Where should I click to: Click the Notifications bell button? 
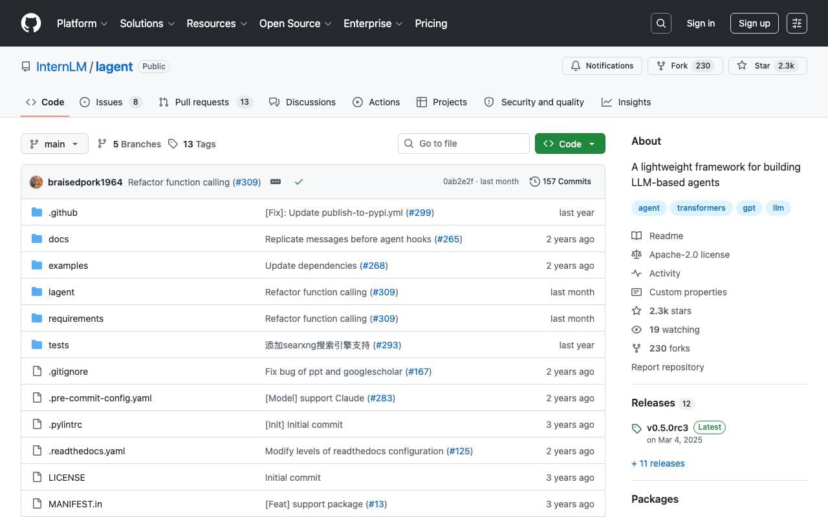pyautogui.click(x=602, y=66)
